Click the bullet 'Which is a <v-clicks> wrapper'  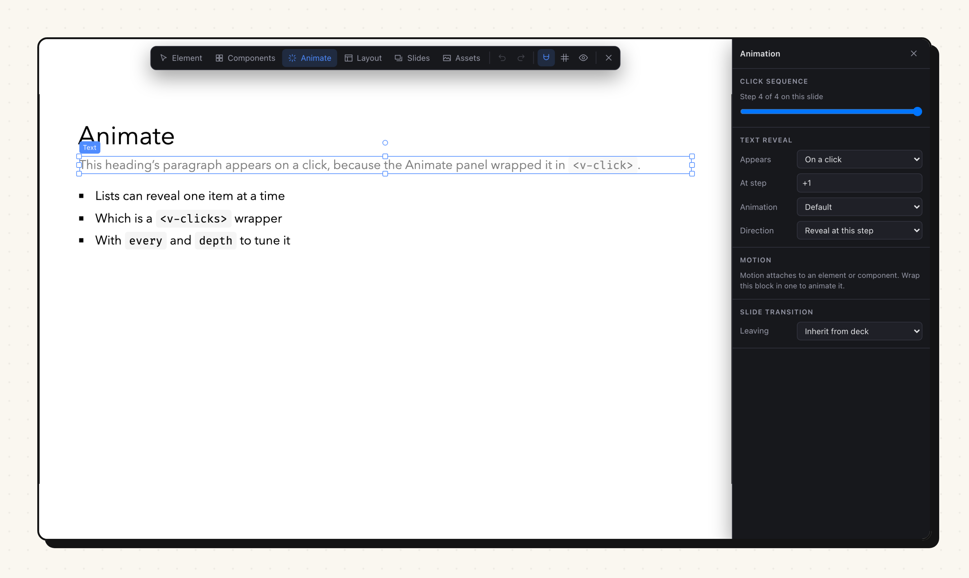tap(188, 218)
